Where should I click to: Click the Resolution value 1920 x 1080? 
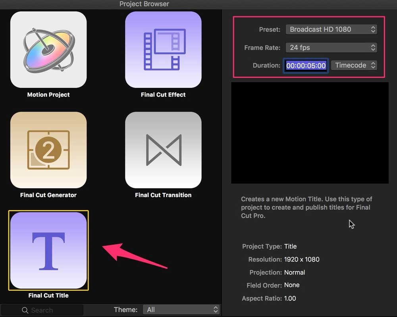coord(302,259)
